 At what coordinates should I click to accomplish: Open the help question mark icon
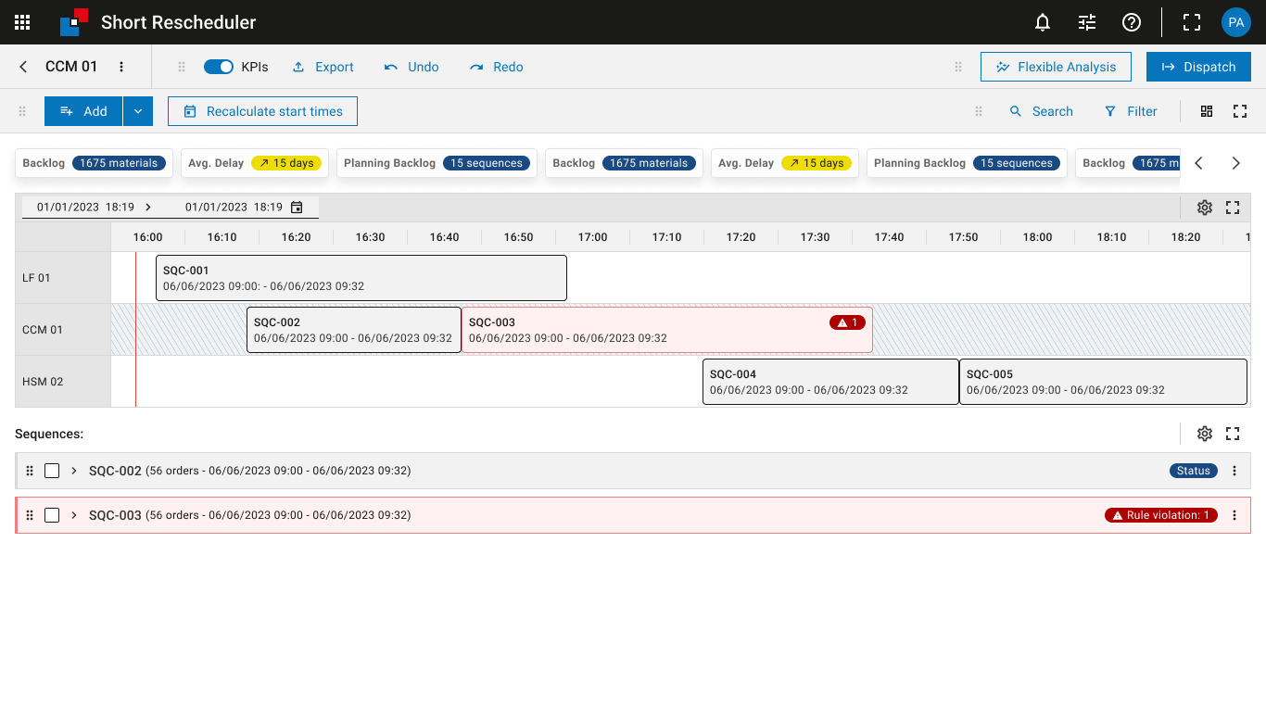coord(1132,22)
